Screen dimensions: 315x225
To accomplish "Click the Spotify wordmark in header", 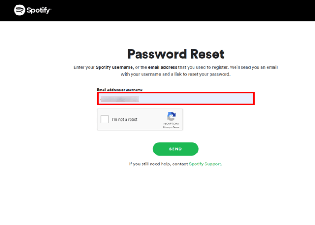I will (39, 10).
